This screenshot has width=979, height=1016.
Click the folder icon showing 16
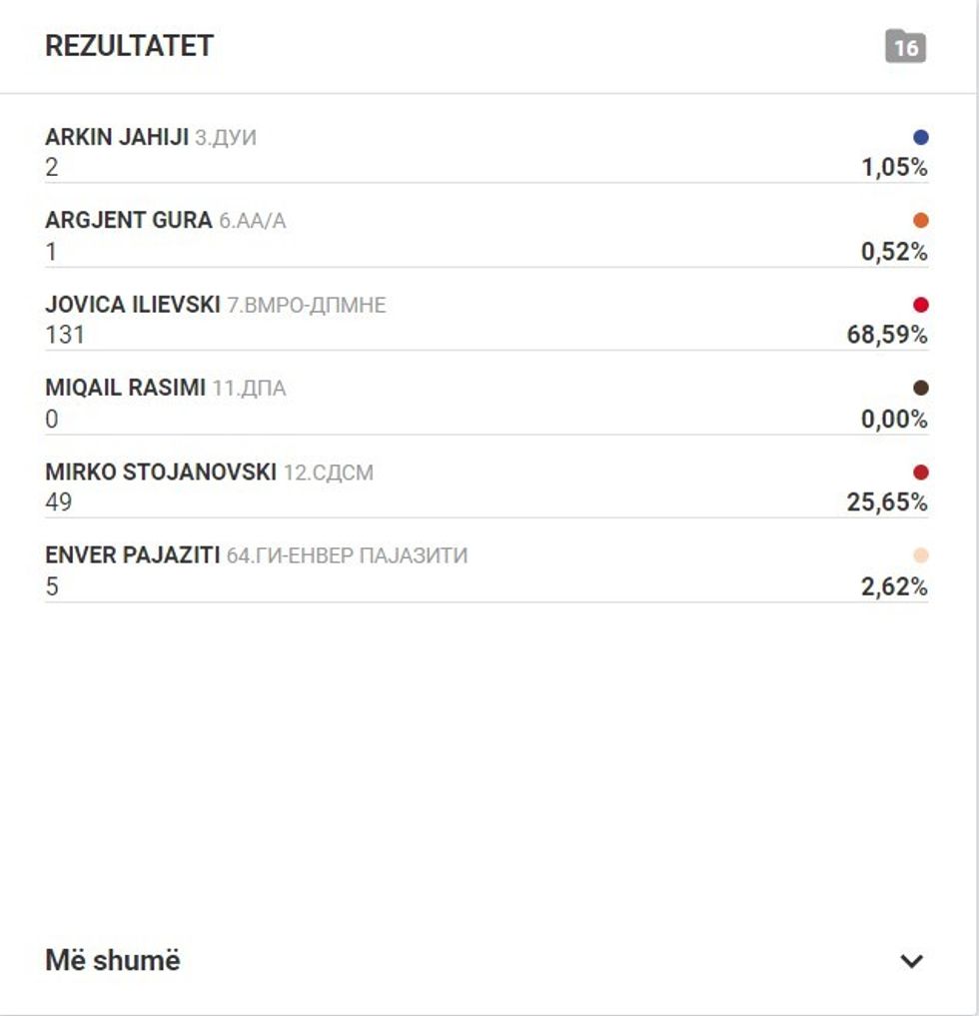coord(905,47)
